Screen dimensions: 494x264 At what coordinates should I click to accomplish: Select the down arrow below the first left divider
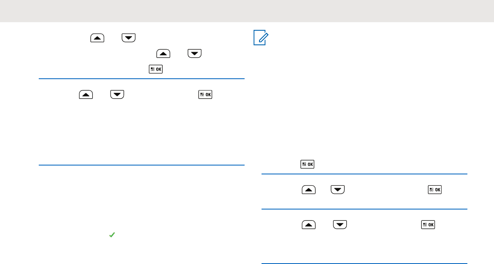point(117,95)
